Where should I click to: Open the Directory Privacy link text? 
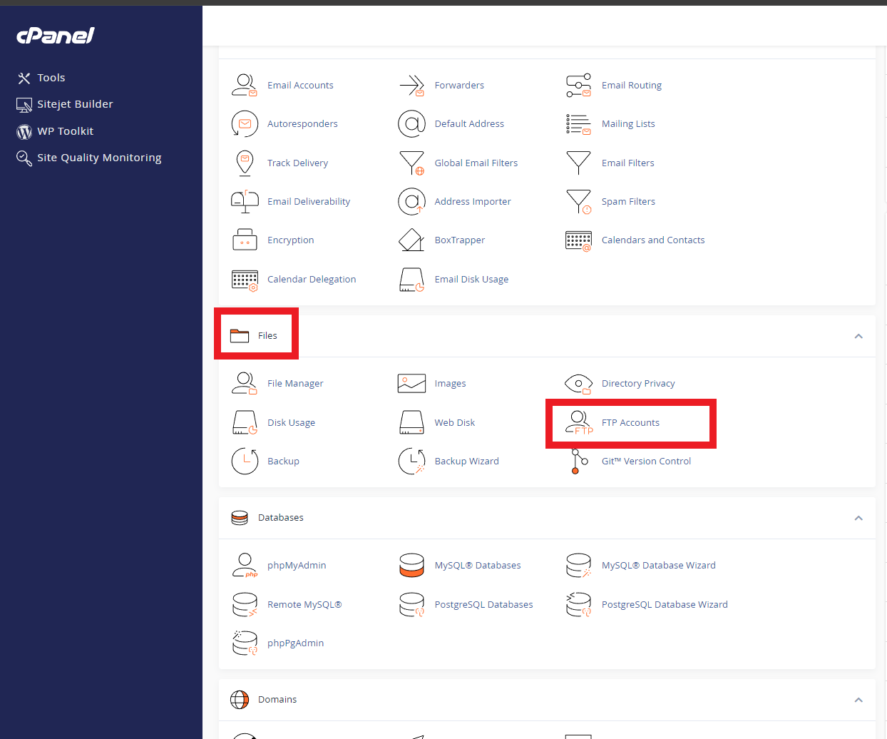638,383
